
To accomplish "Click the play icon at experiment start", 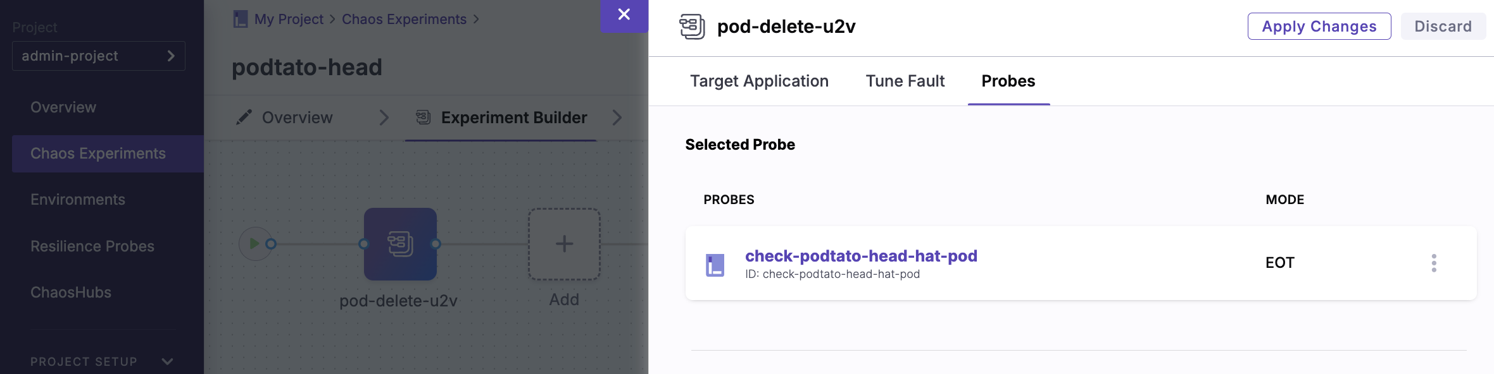I will (255, 243).
